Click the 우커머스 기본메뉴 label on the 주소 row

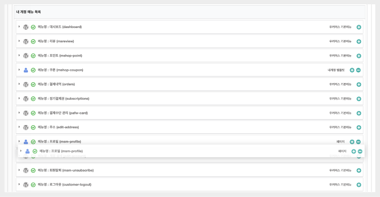340,127
